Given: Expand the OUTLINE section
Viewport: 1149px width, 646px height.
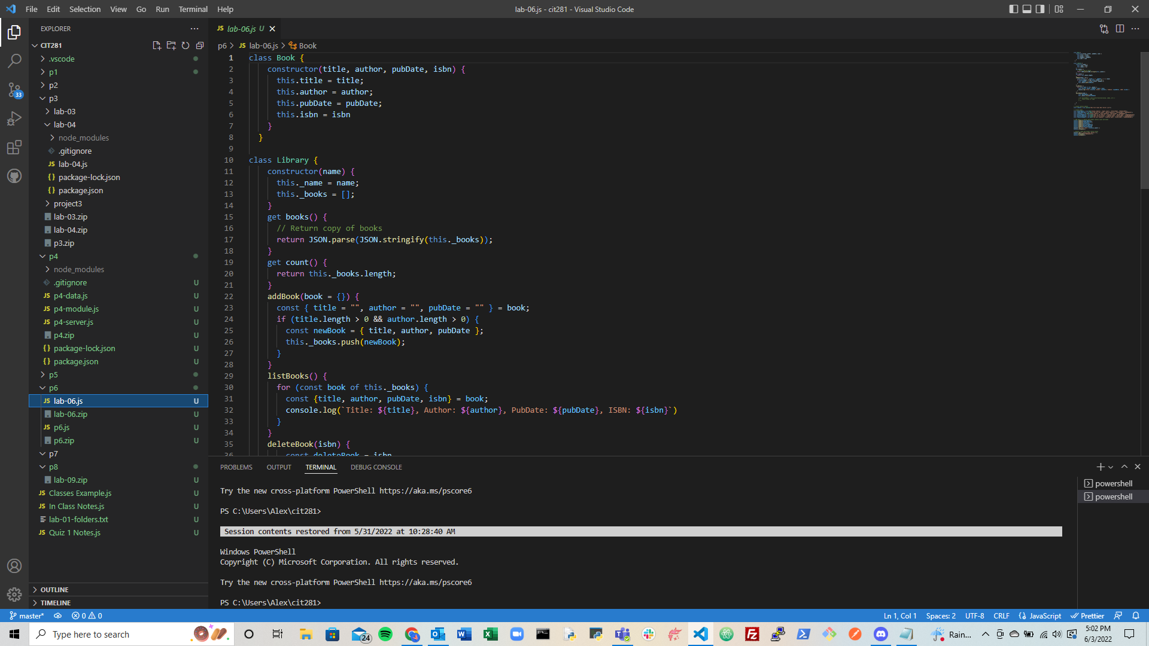Looking at the screenshot, I should 54,589.
